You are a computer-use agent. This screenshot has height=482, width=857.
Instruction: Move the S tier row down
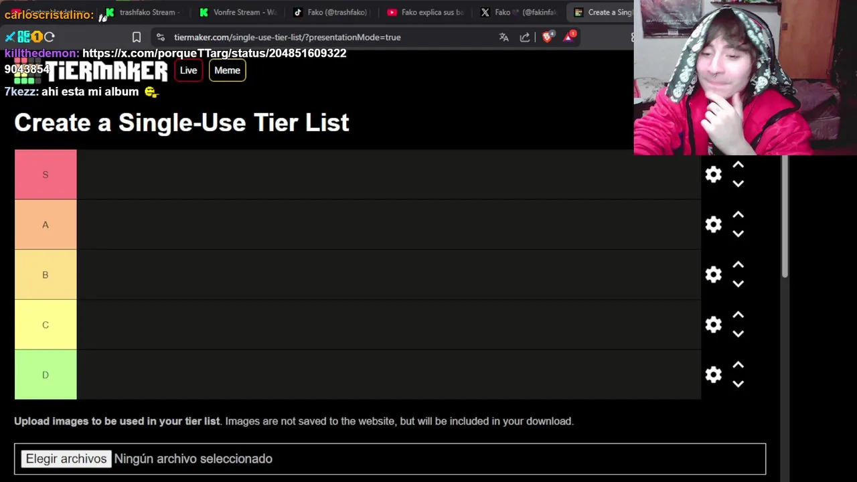click(x=738, y=183)
